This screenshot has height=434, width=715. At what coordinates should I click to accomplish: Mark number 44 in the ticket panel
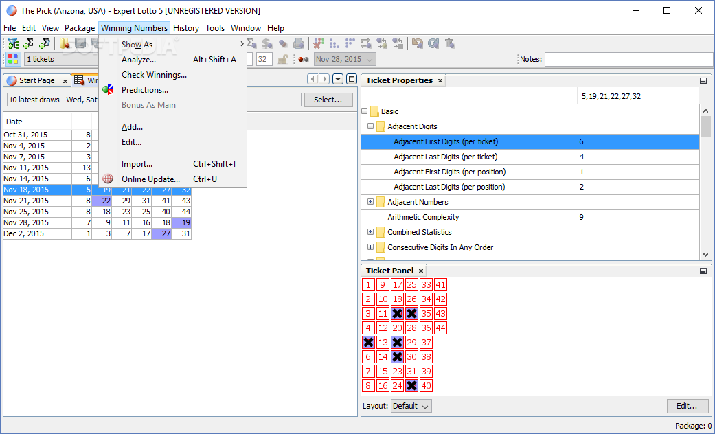pyautogui.click(x=440, y=328)
